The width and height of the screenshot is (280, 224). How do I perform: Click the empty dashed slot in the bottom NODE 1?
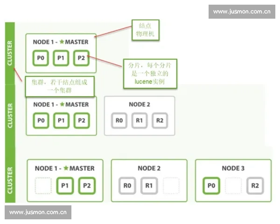tap(43, 185)
